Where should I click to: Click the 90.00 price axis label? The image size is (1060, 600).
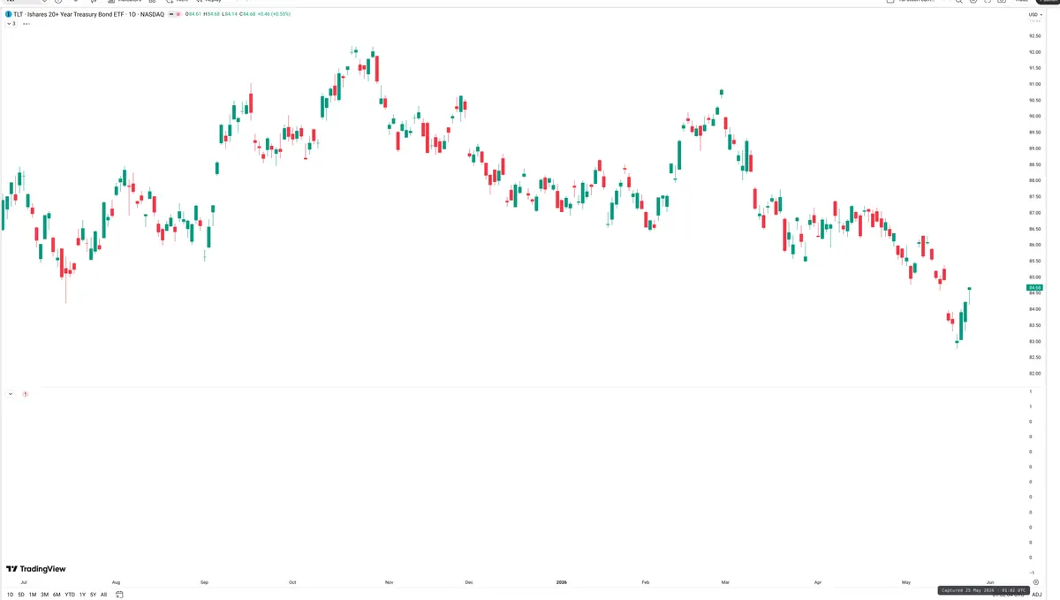pyautogui.click(x=1034, y=116)
